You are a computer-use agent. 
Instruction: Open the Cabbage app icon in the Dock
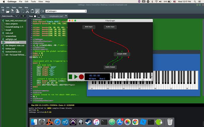(x=159, y=122)
